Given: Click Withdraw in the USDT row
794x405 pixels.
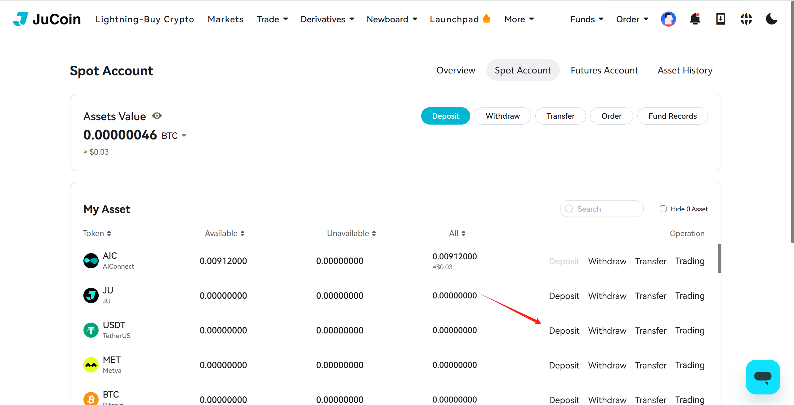Looking at the screenshot, I should 607,331.
